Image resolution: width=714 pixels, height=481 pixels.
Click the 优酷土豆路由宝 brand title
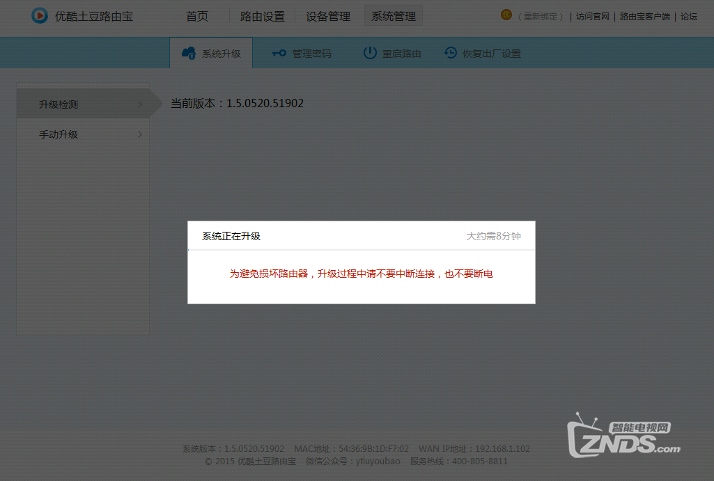94,17
